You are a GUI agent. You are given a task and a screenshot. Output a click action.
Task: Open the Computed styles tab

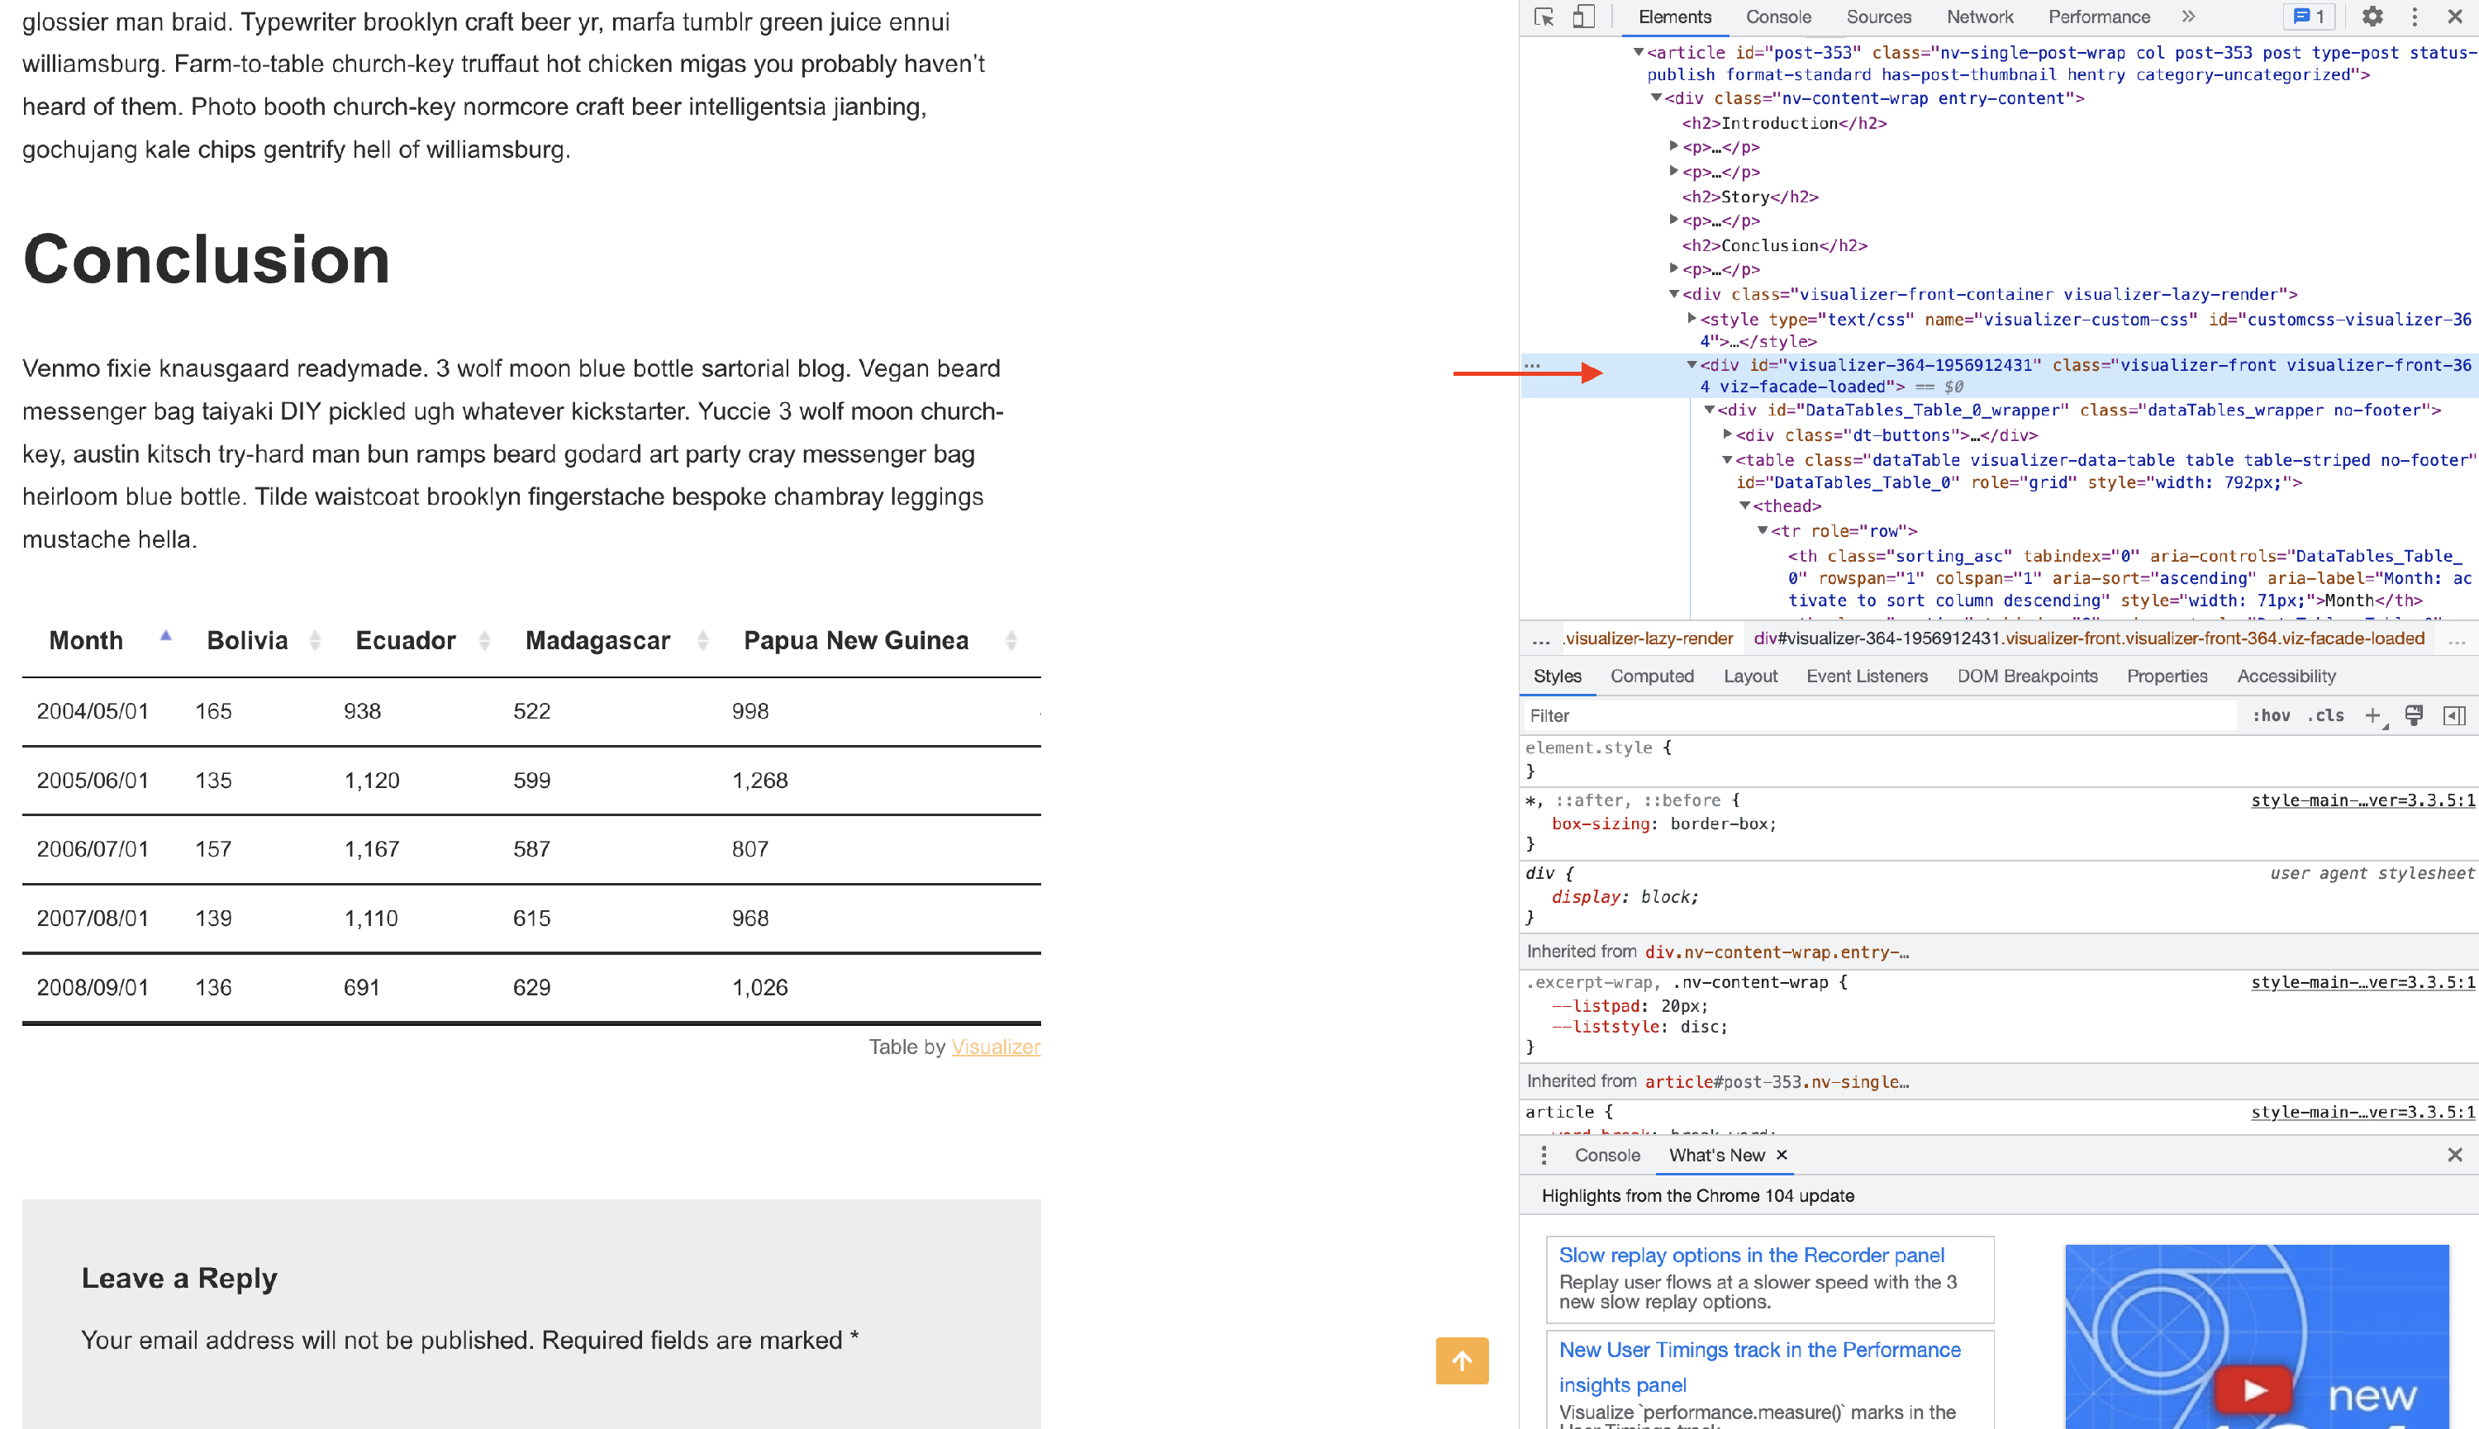pos(1651,677)
